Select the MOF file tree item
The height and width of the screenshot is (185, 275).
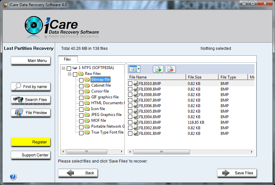(x=99, y=121)
